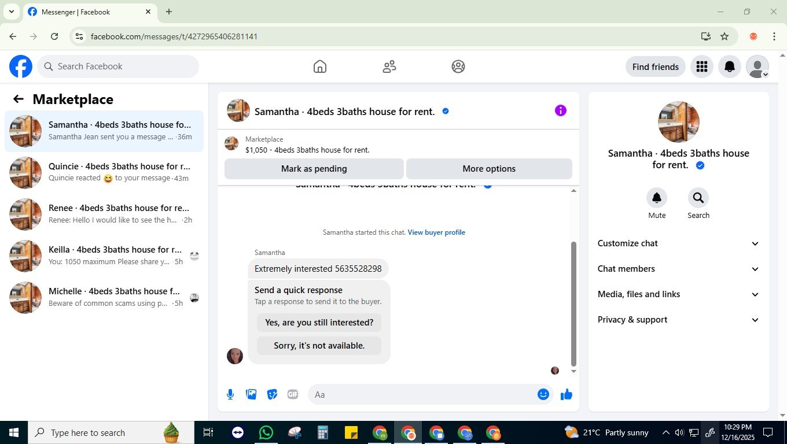Open the Windows notification center icon

[x=768, y=432]
